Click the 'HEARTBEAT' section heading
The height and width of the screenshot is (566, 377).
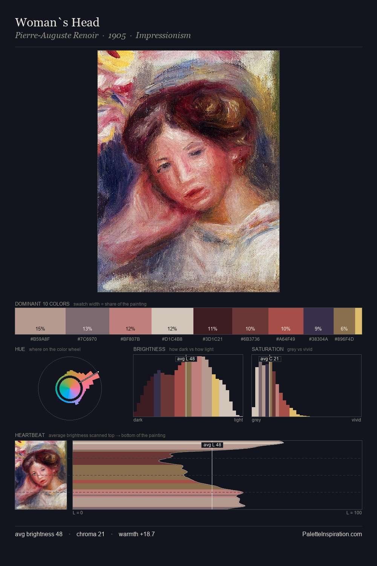(x=30, y=435)
